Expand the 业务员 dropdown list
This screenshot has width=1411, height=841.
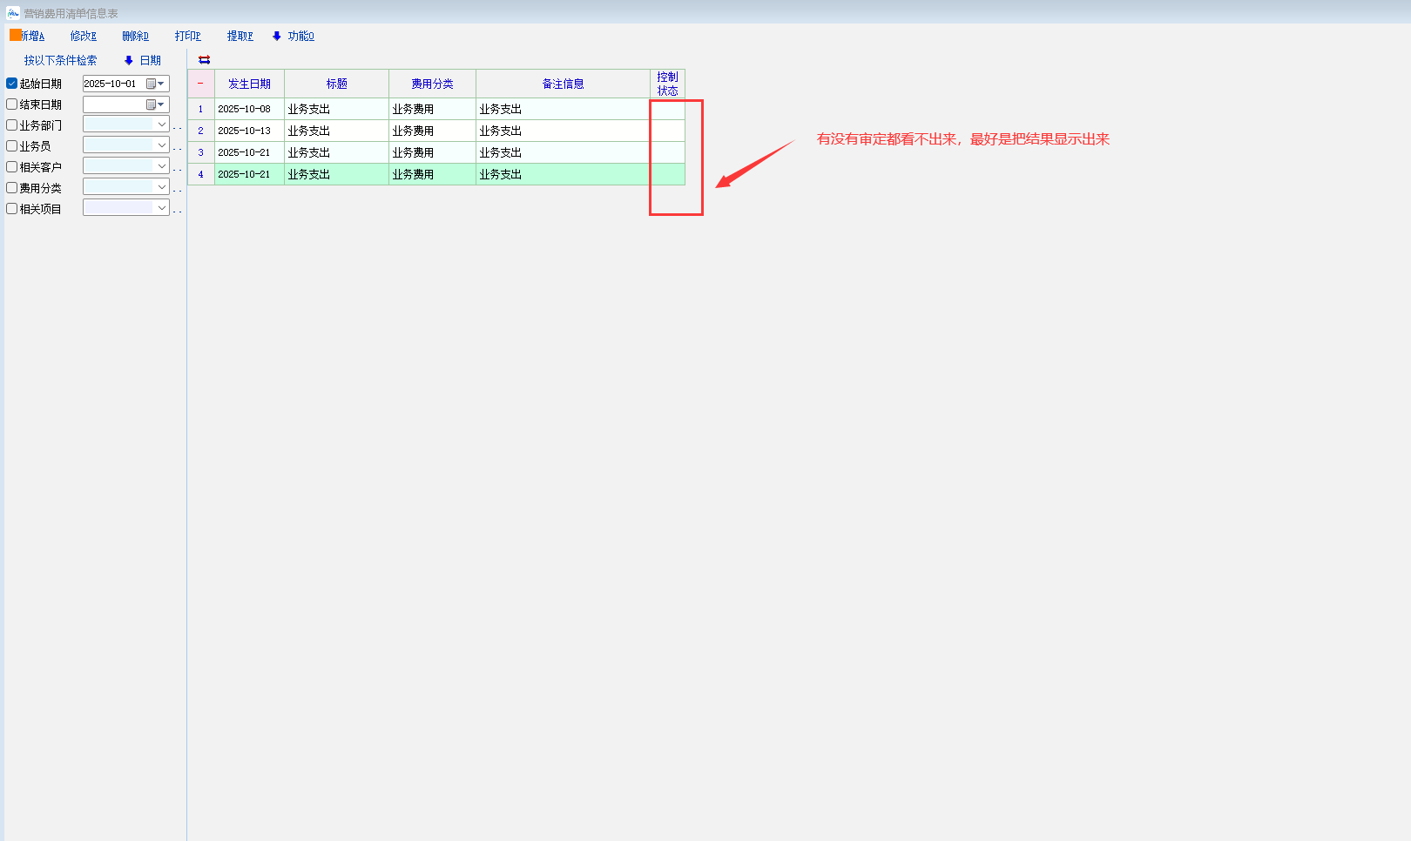(x=161, y=145)
